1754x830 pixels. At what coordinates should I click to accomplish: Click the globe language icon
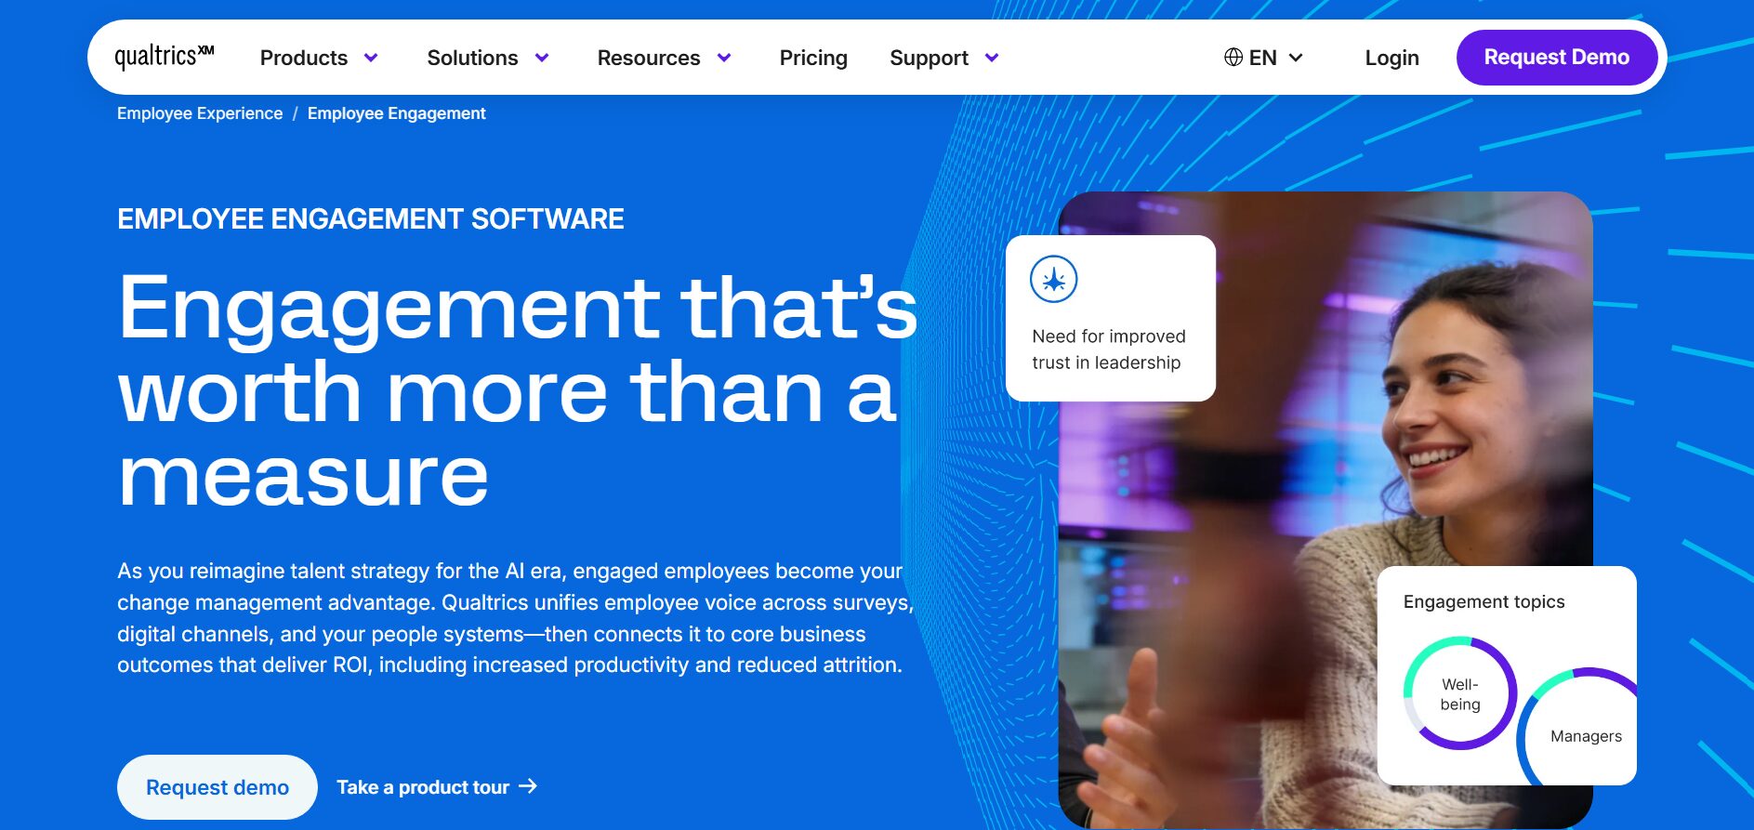pos(1233,58)
